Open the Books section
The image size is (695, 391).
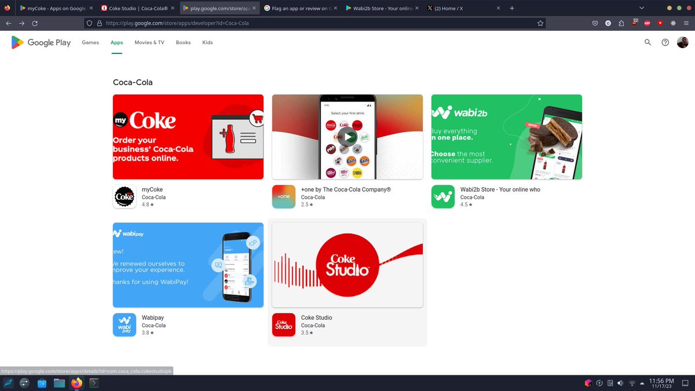click(183, 42)
